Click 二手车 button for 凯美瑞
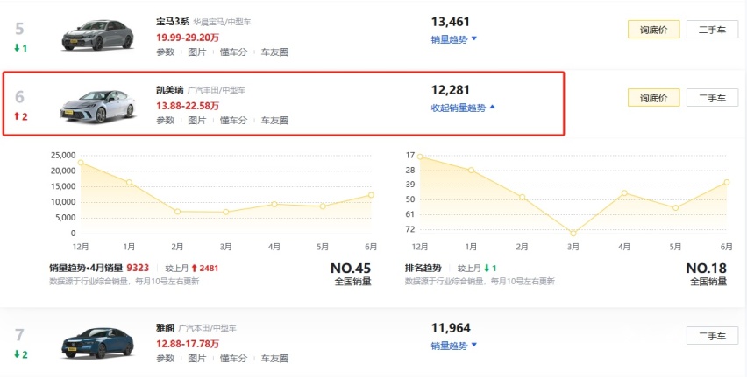The height and width of the screenshot is (377, 747). [x=712, y=98]
